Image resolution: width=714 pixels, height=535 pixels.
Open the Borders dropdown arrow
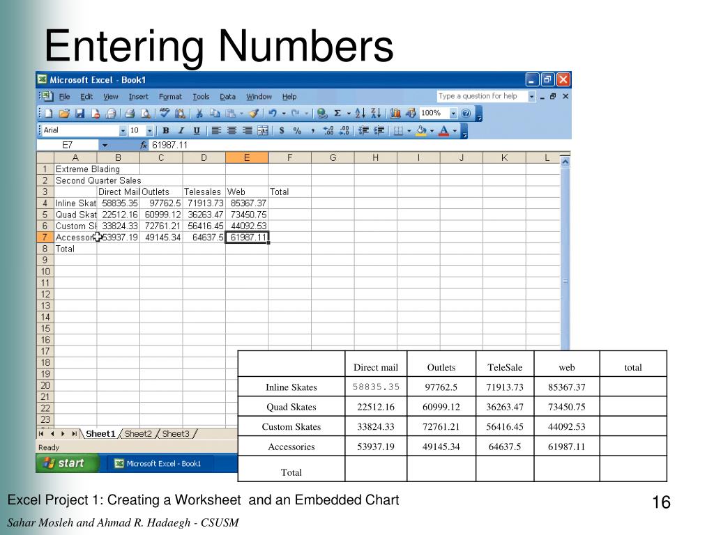(409, 131)
